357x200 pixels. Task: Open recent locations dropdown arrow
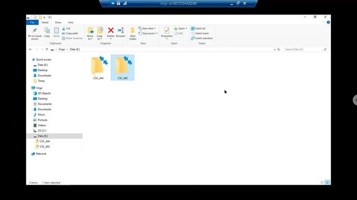point(42,49)
